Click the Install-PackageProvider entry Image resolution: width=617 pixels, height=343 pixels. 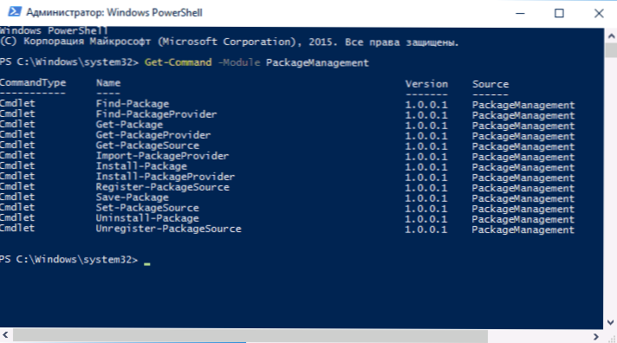[166, 176]
